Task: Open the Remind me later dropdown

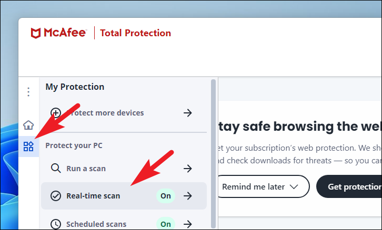Action: click(x=263, y=186)
